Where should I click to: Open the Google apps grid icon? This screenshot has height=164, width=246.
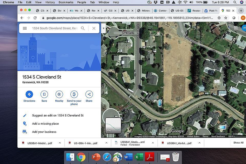point(235,28)
